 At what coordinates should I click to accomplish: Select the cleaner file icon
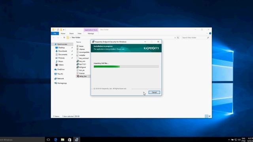point(77,49)
